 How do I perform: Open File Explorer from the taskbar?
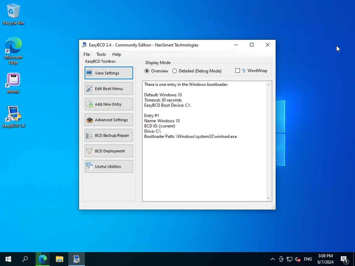tap(60, 259)
